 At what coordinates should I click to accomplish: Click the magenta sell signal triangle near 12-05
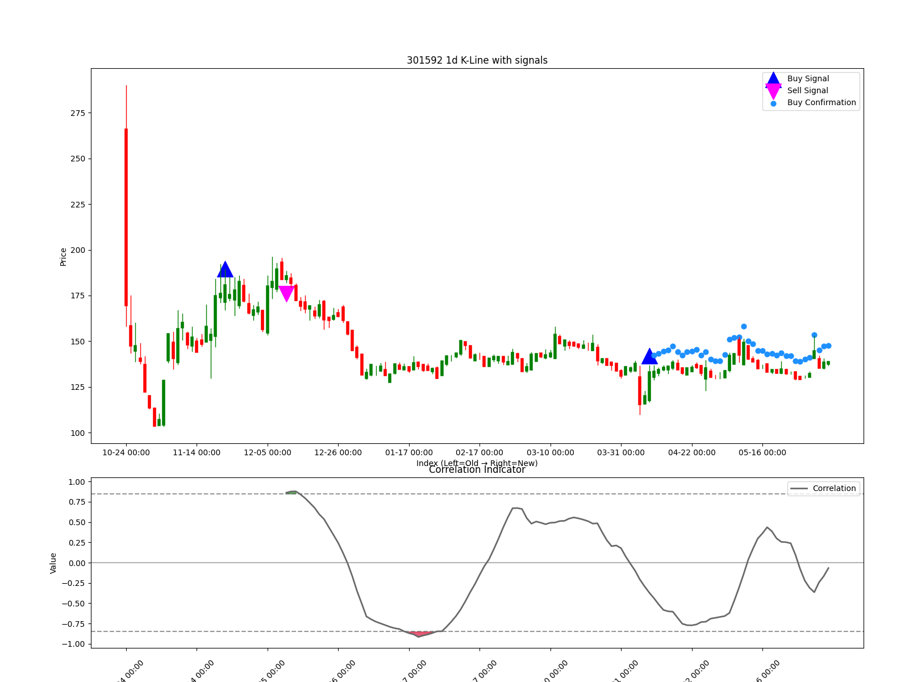(286, 294)
